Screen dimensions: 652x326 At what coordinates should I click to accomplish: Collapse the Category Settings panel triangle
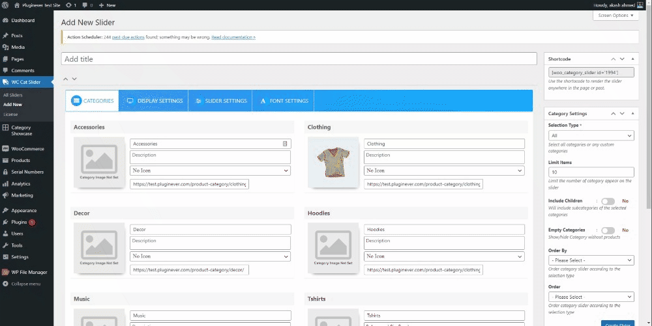coord(632,113)
